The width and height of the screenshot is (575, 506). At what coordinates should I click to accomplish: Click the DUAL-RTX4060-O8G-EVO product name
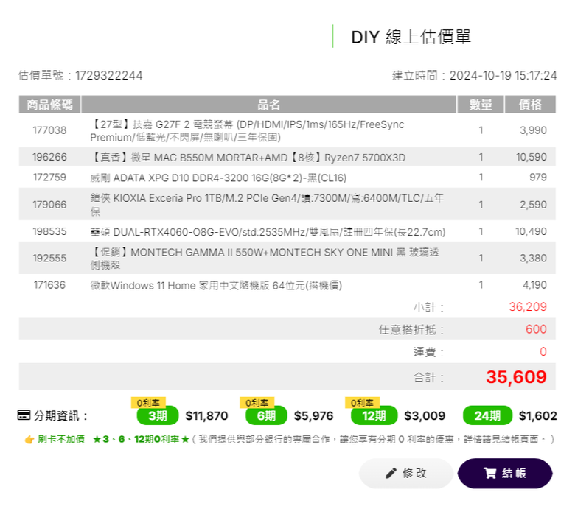click(268, 232)
